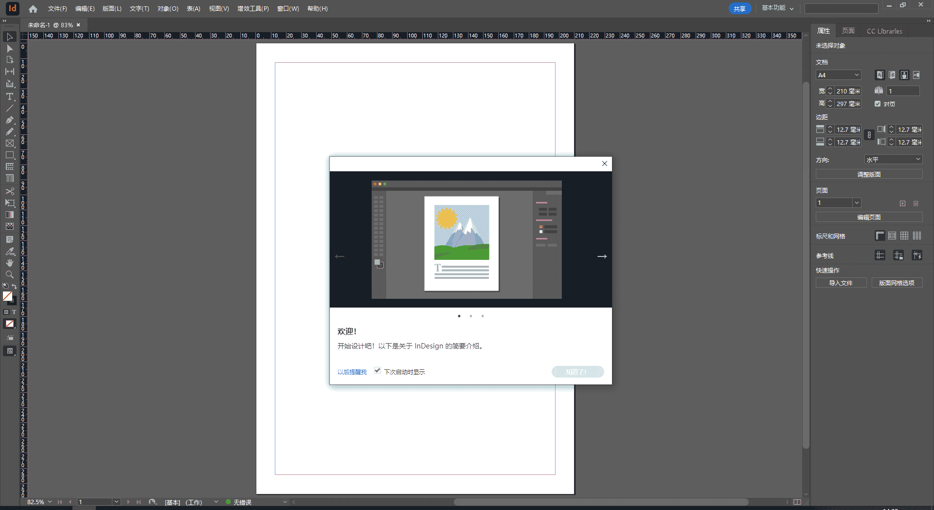
Task: Open the 基本功能 workspace dropdown
Action: (777, 8)
